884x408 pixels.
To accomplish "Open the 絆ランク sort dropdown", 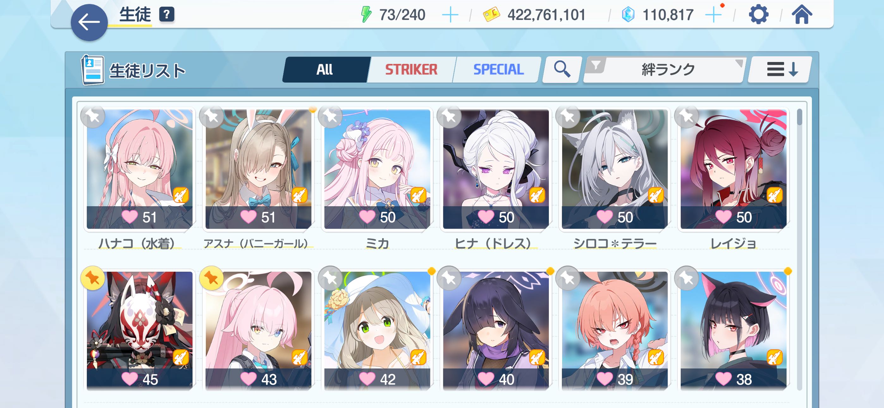I will tap(665, 69).
